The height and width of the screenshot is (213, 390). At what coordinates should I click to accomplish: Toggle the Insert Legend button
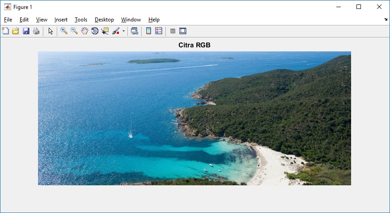[159, 31]
